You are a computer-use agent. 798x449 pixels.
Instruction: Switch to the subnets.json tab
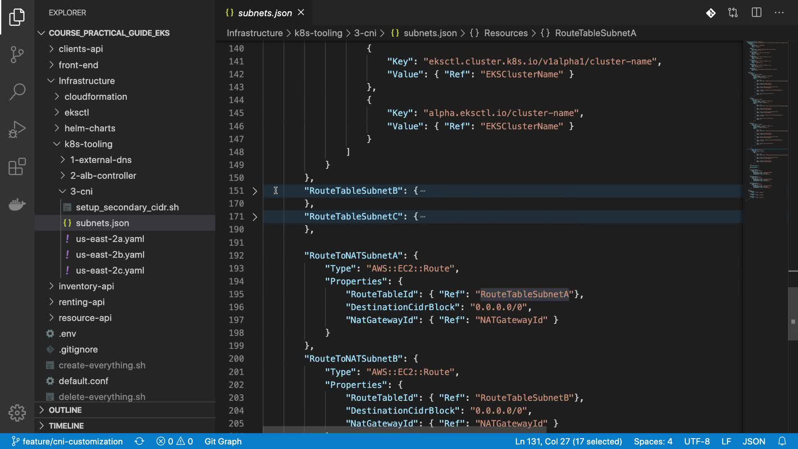[x=265, y=13]
